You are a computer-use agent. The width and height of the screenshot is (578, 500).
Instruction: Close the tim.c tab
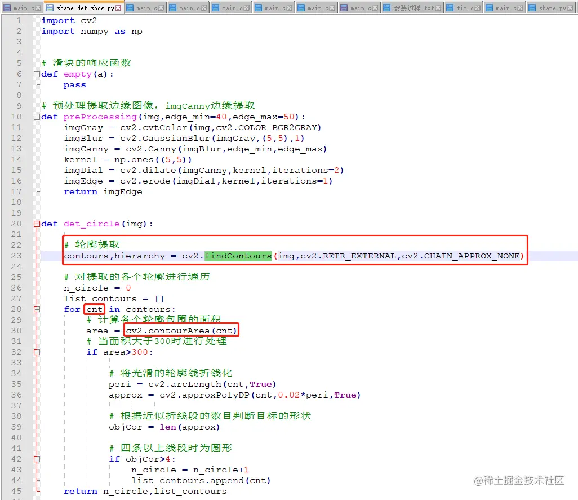coord(478,8)
